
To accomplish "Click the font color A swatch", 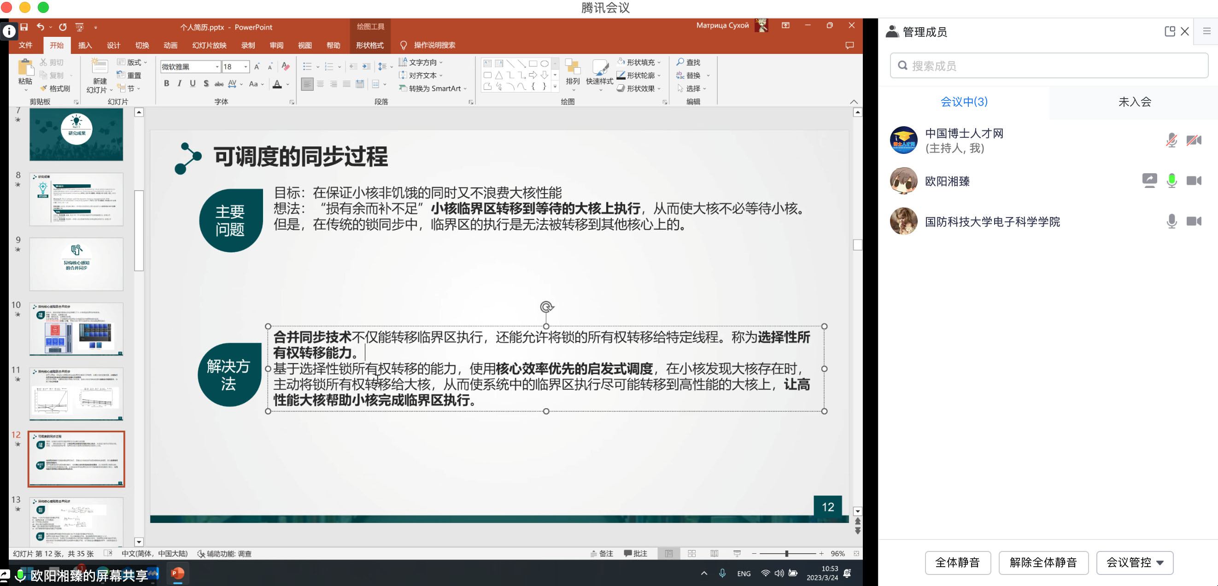I will (x=277, y=84).
